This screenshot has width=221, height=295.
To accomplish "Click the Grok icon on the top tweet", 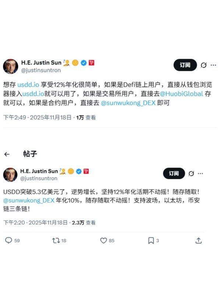I will pyautogui.click(x=204, y=65).
